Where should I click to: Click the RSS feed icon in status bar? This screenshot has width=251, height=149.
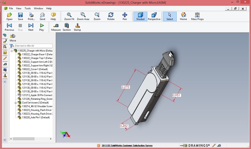click(x=99, y=145)
